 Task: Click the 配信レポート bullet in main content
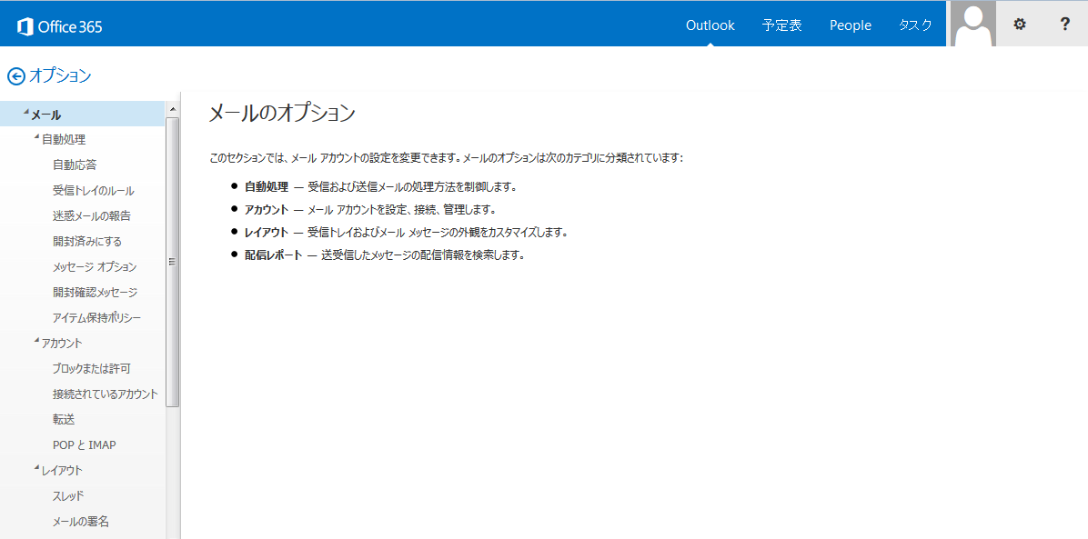point(274,255)
